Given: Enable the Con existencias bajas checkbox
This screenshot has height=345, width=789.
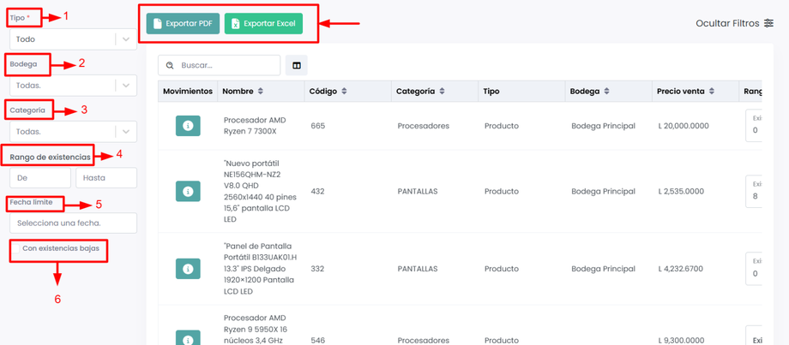Looking at the screenshot, I should pos(15,249).
